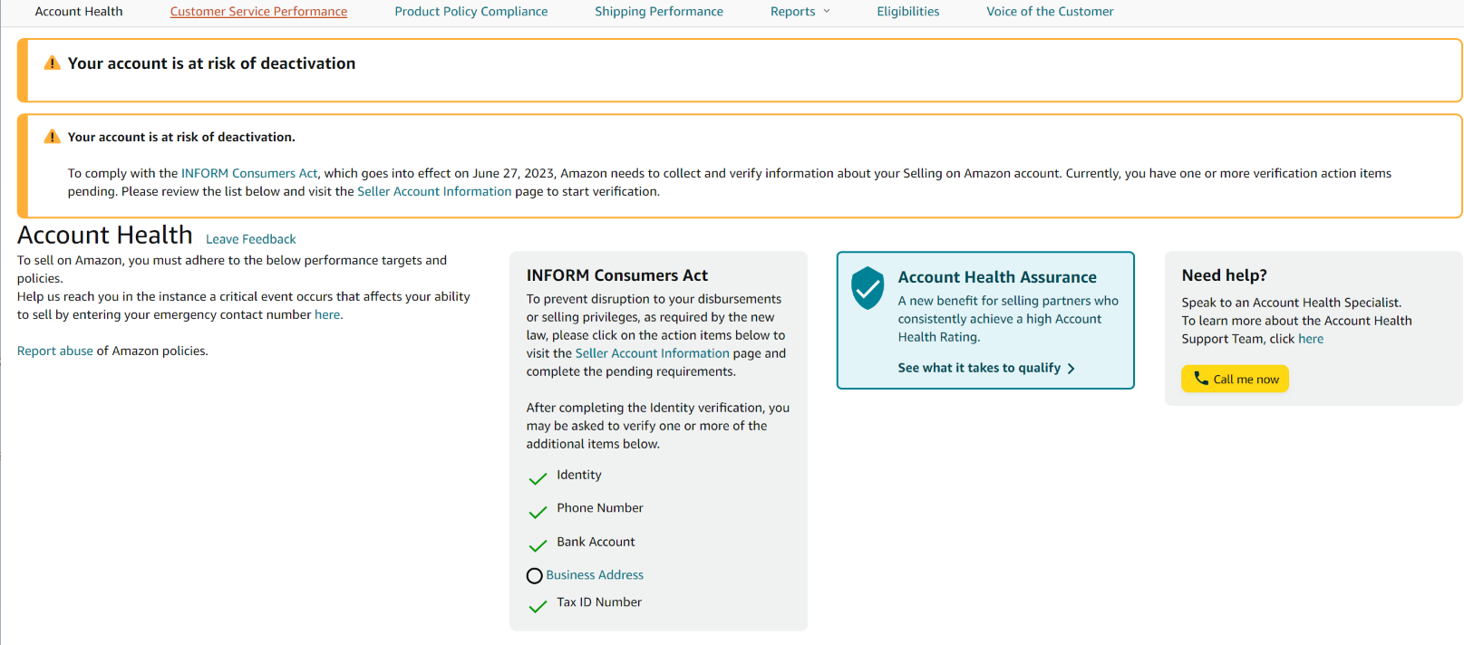Viewport: 1464px width, 645px height.
Task: Click the Account Health Assurance shield icon
Action: click(868, 288)
